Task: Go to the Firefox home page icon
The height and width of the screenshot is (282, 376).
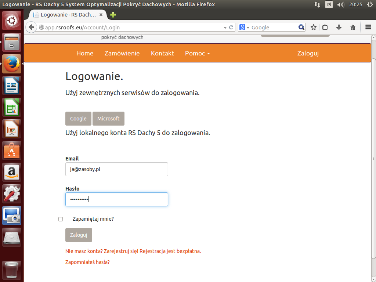Action: [353, 28]
